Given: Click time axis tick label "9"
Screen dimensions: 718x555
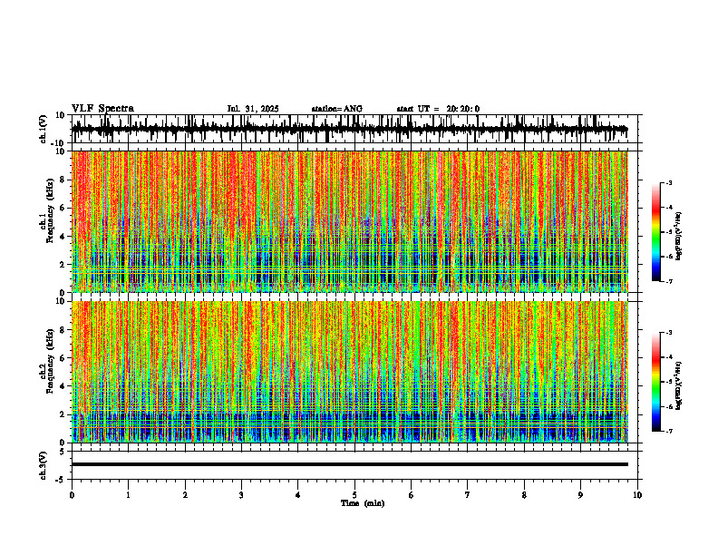Looking at the screenshot, I should pyautogui.click(x=580, y=495).
